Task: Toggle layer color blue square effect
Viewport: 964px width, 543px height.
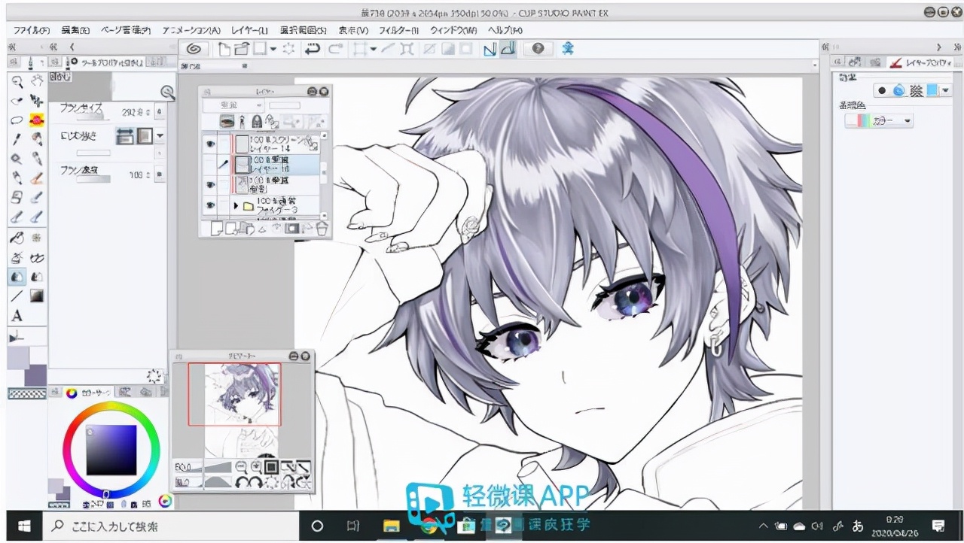Action: [x=932, y=90]
